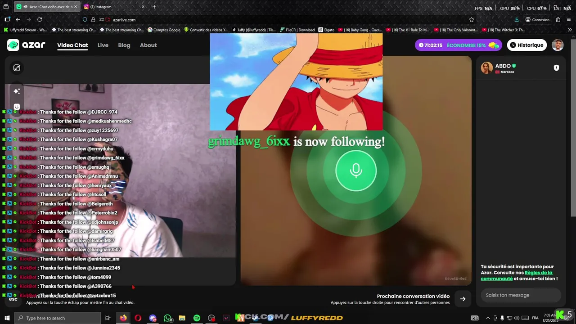Open The Only Valorant bookmark
Image resolution: width=576 pixels, height=324 pixels.
click(x=456, y=30)
